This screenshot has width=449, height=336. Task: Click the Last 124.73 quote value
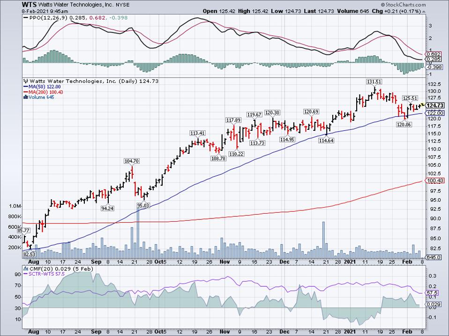pyautogui.click(x=319, y=11)
